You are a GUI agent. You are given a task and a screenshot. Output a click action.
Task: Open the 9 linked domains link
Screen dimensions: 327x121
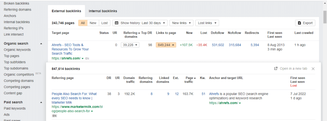[168, 94]
